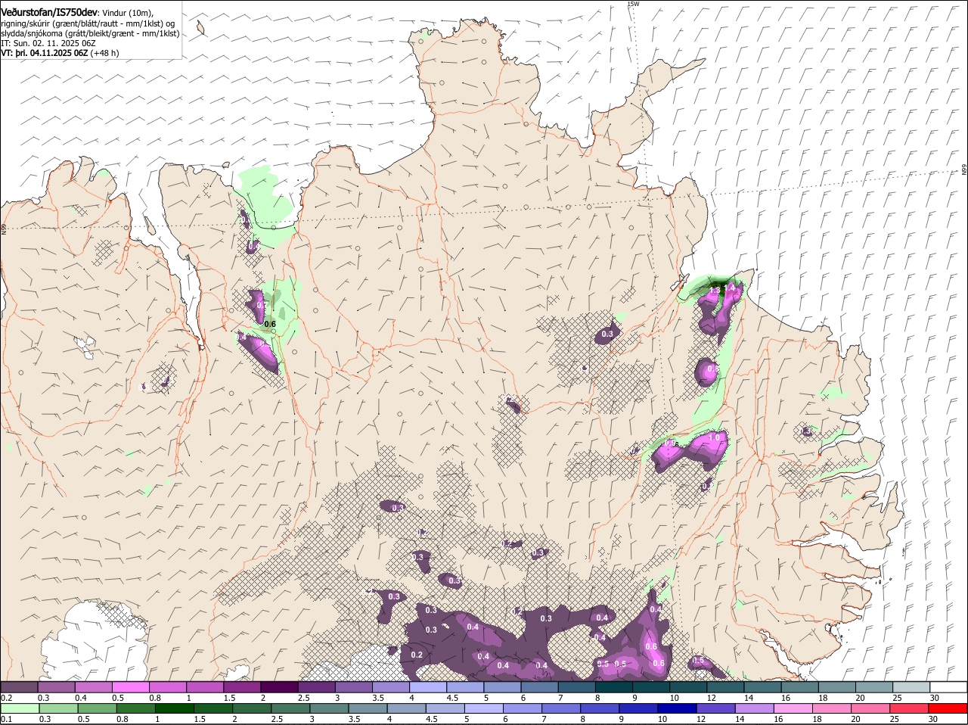The image size is (968, 725).
Task: Click the 1.4 precipitation value on the map
Action: (x=730, y=288)
